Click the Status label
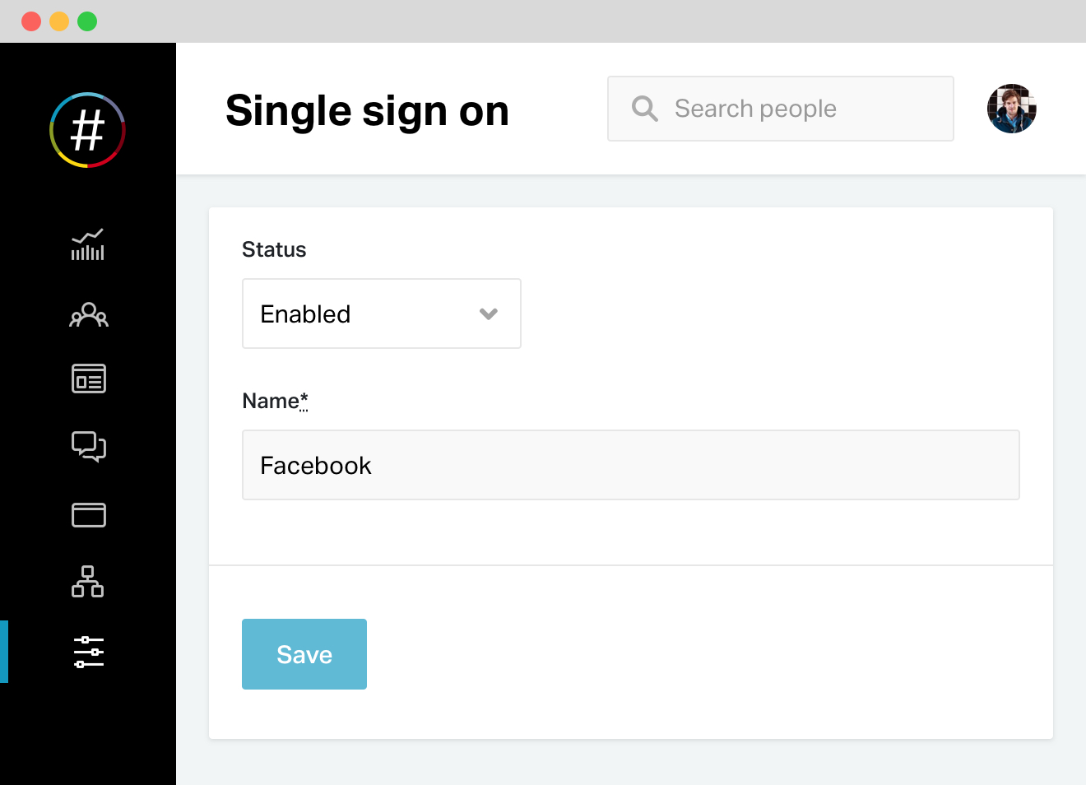Image resolution: width=1086 pixels, height=785 pixels. pyautogui.click(x=274, y=249)
